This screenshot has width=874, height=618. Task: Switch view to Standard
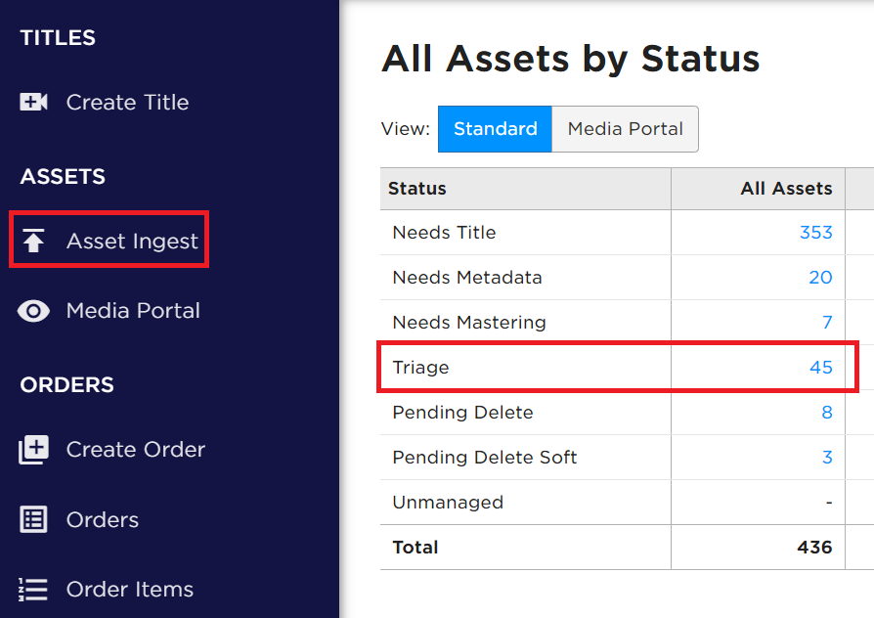click(x=495, y=129)
